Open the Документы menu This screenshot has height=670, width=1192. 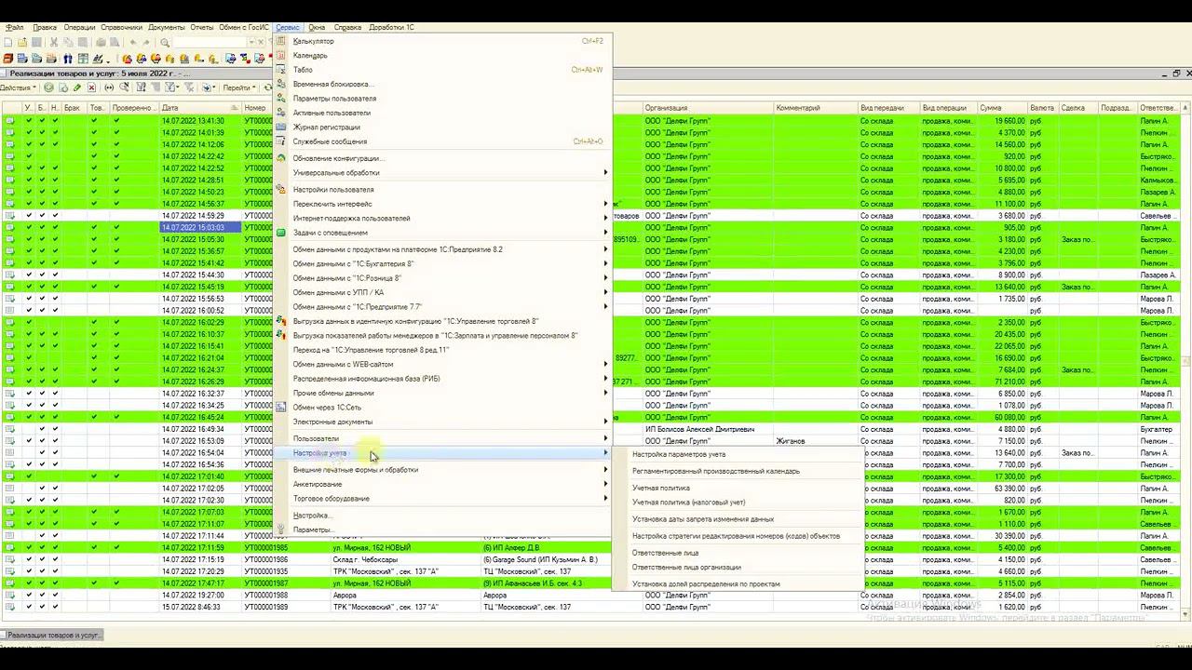[x=167, y=27]
